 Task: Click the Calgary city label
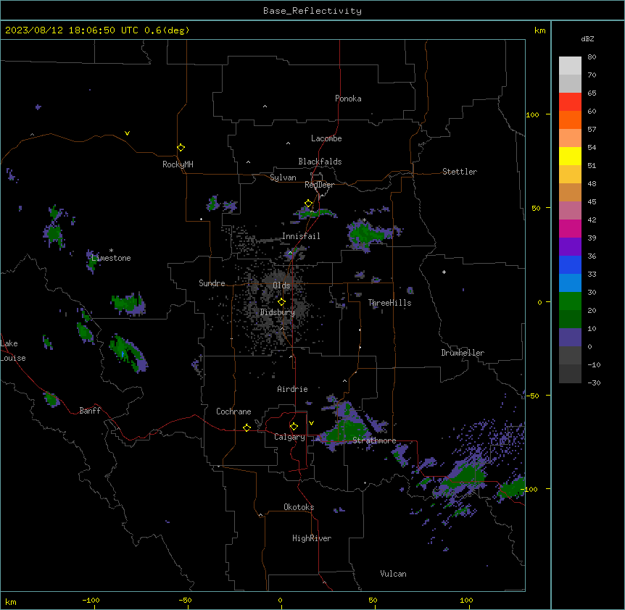289,437
